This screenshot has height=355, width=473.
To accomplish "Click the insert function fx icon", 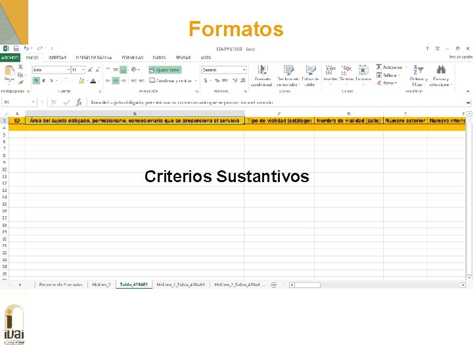I will click(x=79, y=103).
